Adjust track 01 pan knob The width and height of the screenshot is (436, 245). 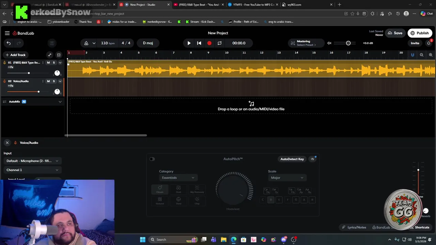(x=57, y=73)
